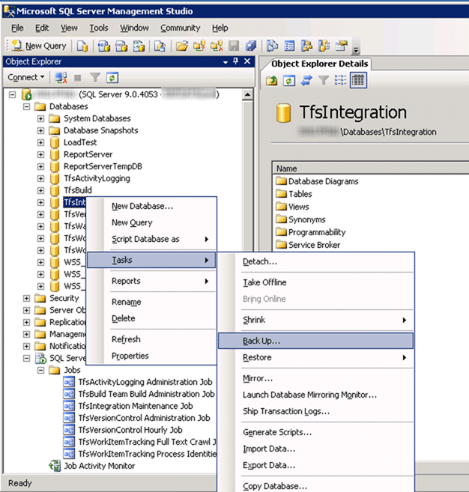Click the Object Explorer scroll up arrow

click(x=247, y=94)
